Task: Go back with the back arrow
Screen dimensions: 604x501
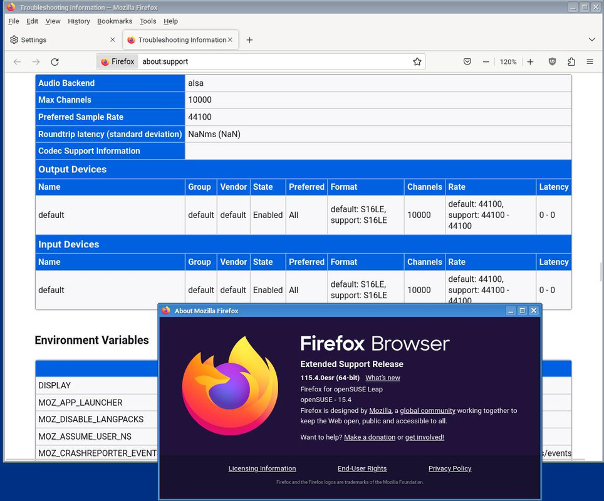Action: 17,62
